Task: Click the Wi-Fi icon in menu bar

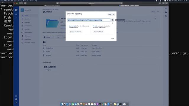Action: tap(167, 1)
